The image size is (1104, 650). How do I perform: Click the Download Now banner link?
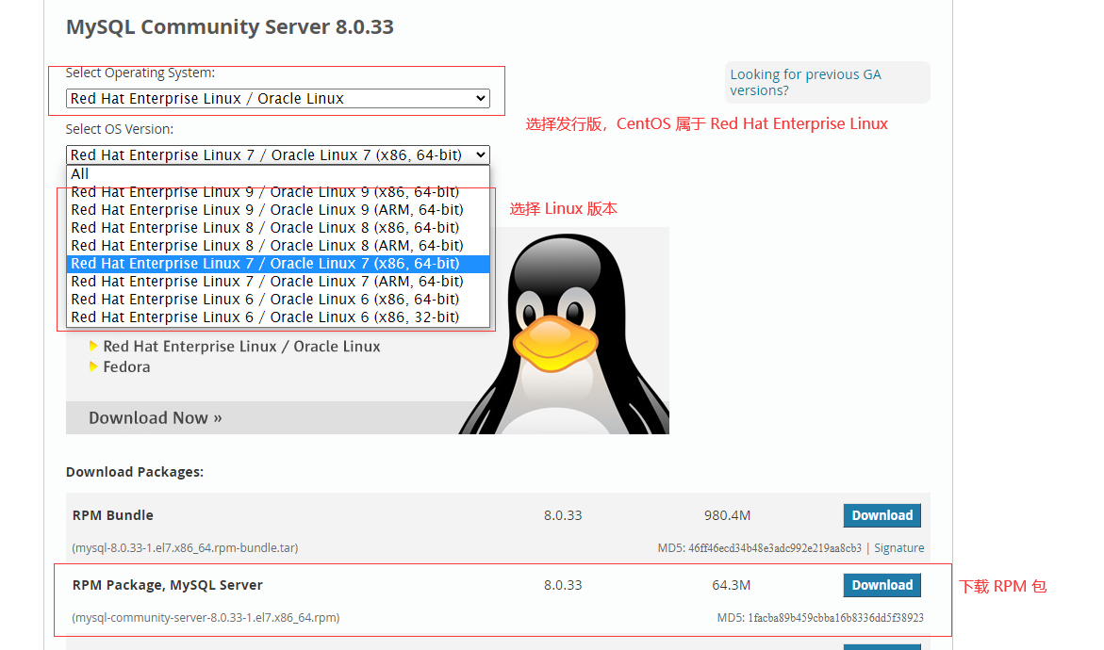pyautogui.click(x=155, y=418)
